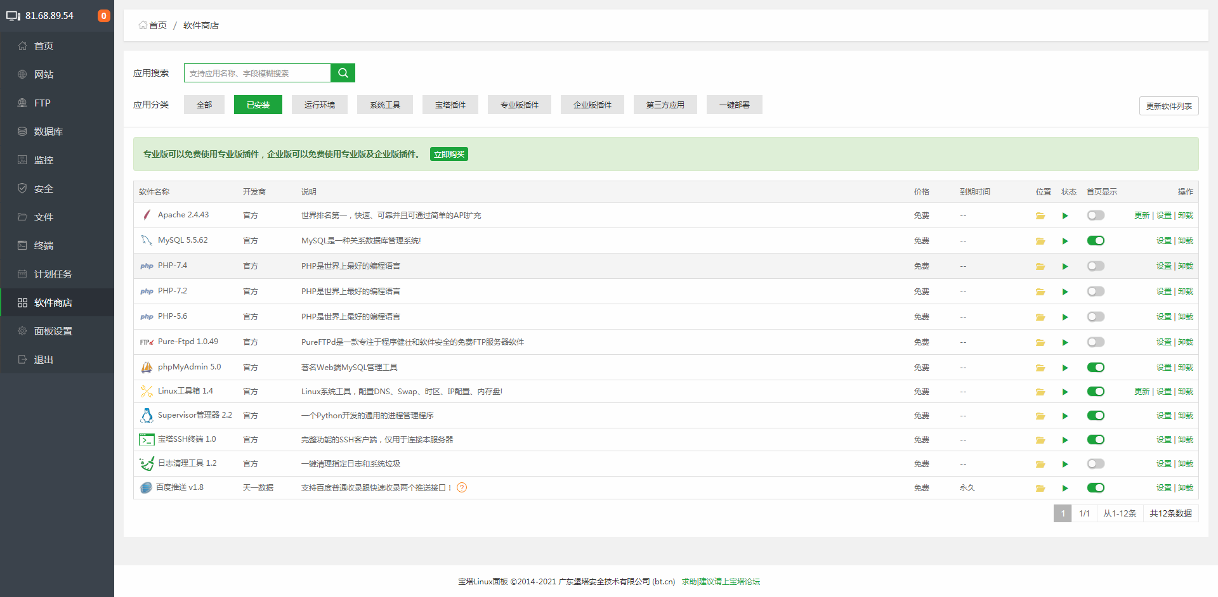This screenshot has width=1218, height=597.
Task: Click 更新 link for Apache 2.4.43
Action: [1142, 215]
